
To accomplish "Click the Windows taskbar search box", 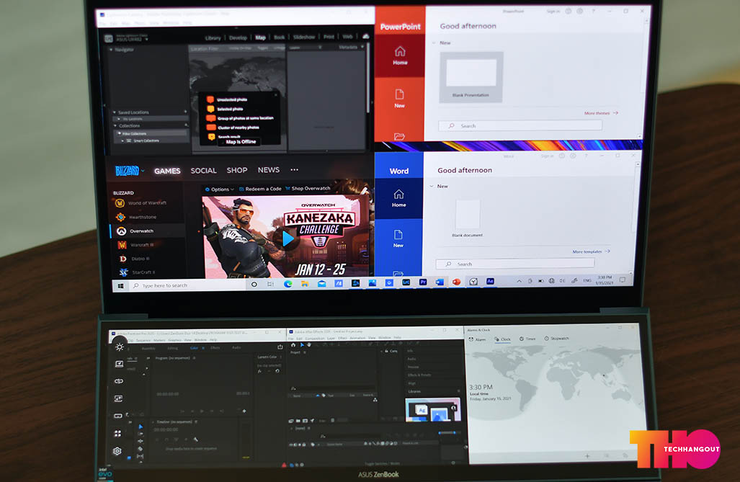I will [x=187, y=285].
